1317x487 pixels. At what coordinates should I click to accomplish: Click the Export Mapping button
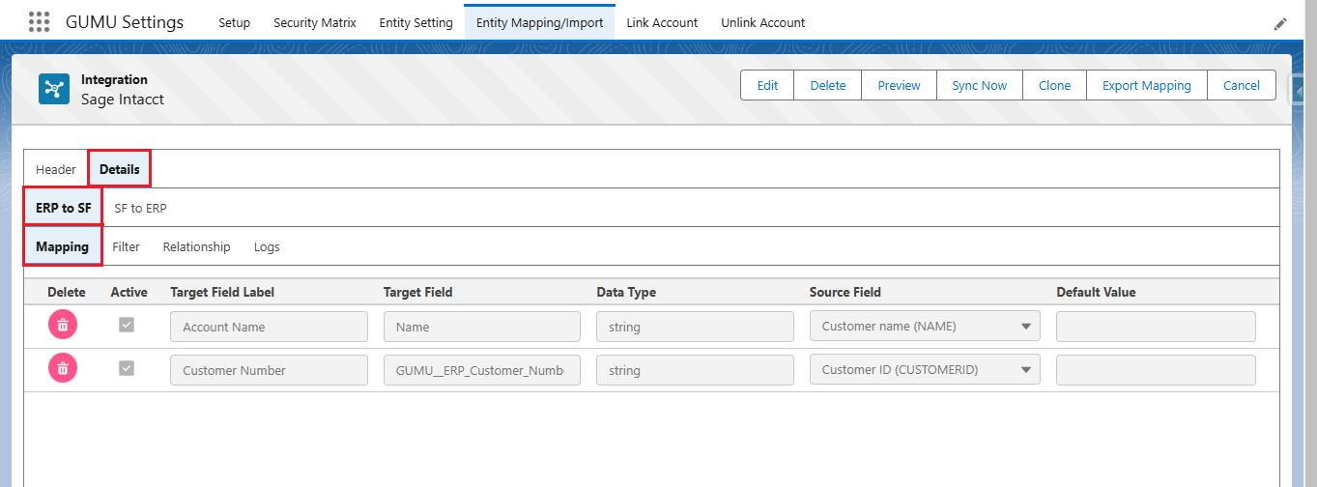pyautogui.click(x=1146, y=85)
